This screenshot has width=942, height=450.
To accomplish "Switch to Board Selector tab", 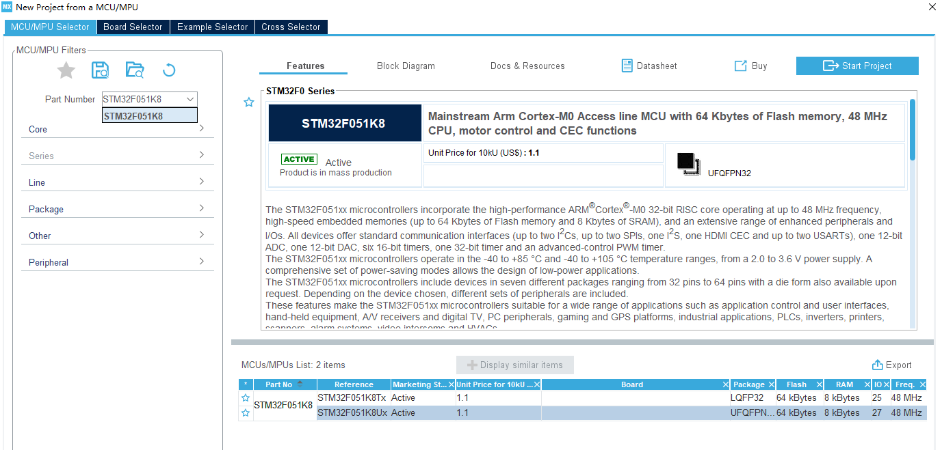I will [x=133, y=27].
